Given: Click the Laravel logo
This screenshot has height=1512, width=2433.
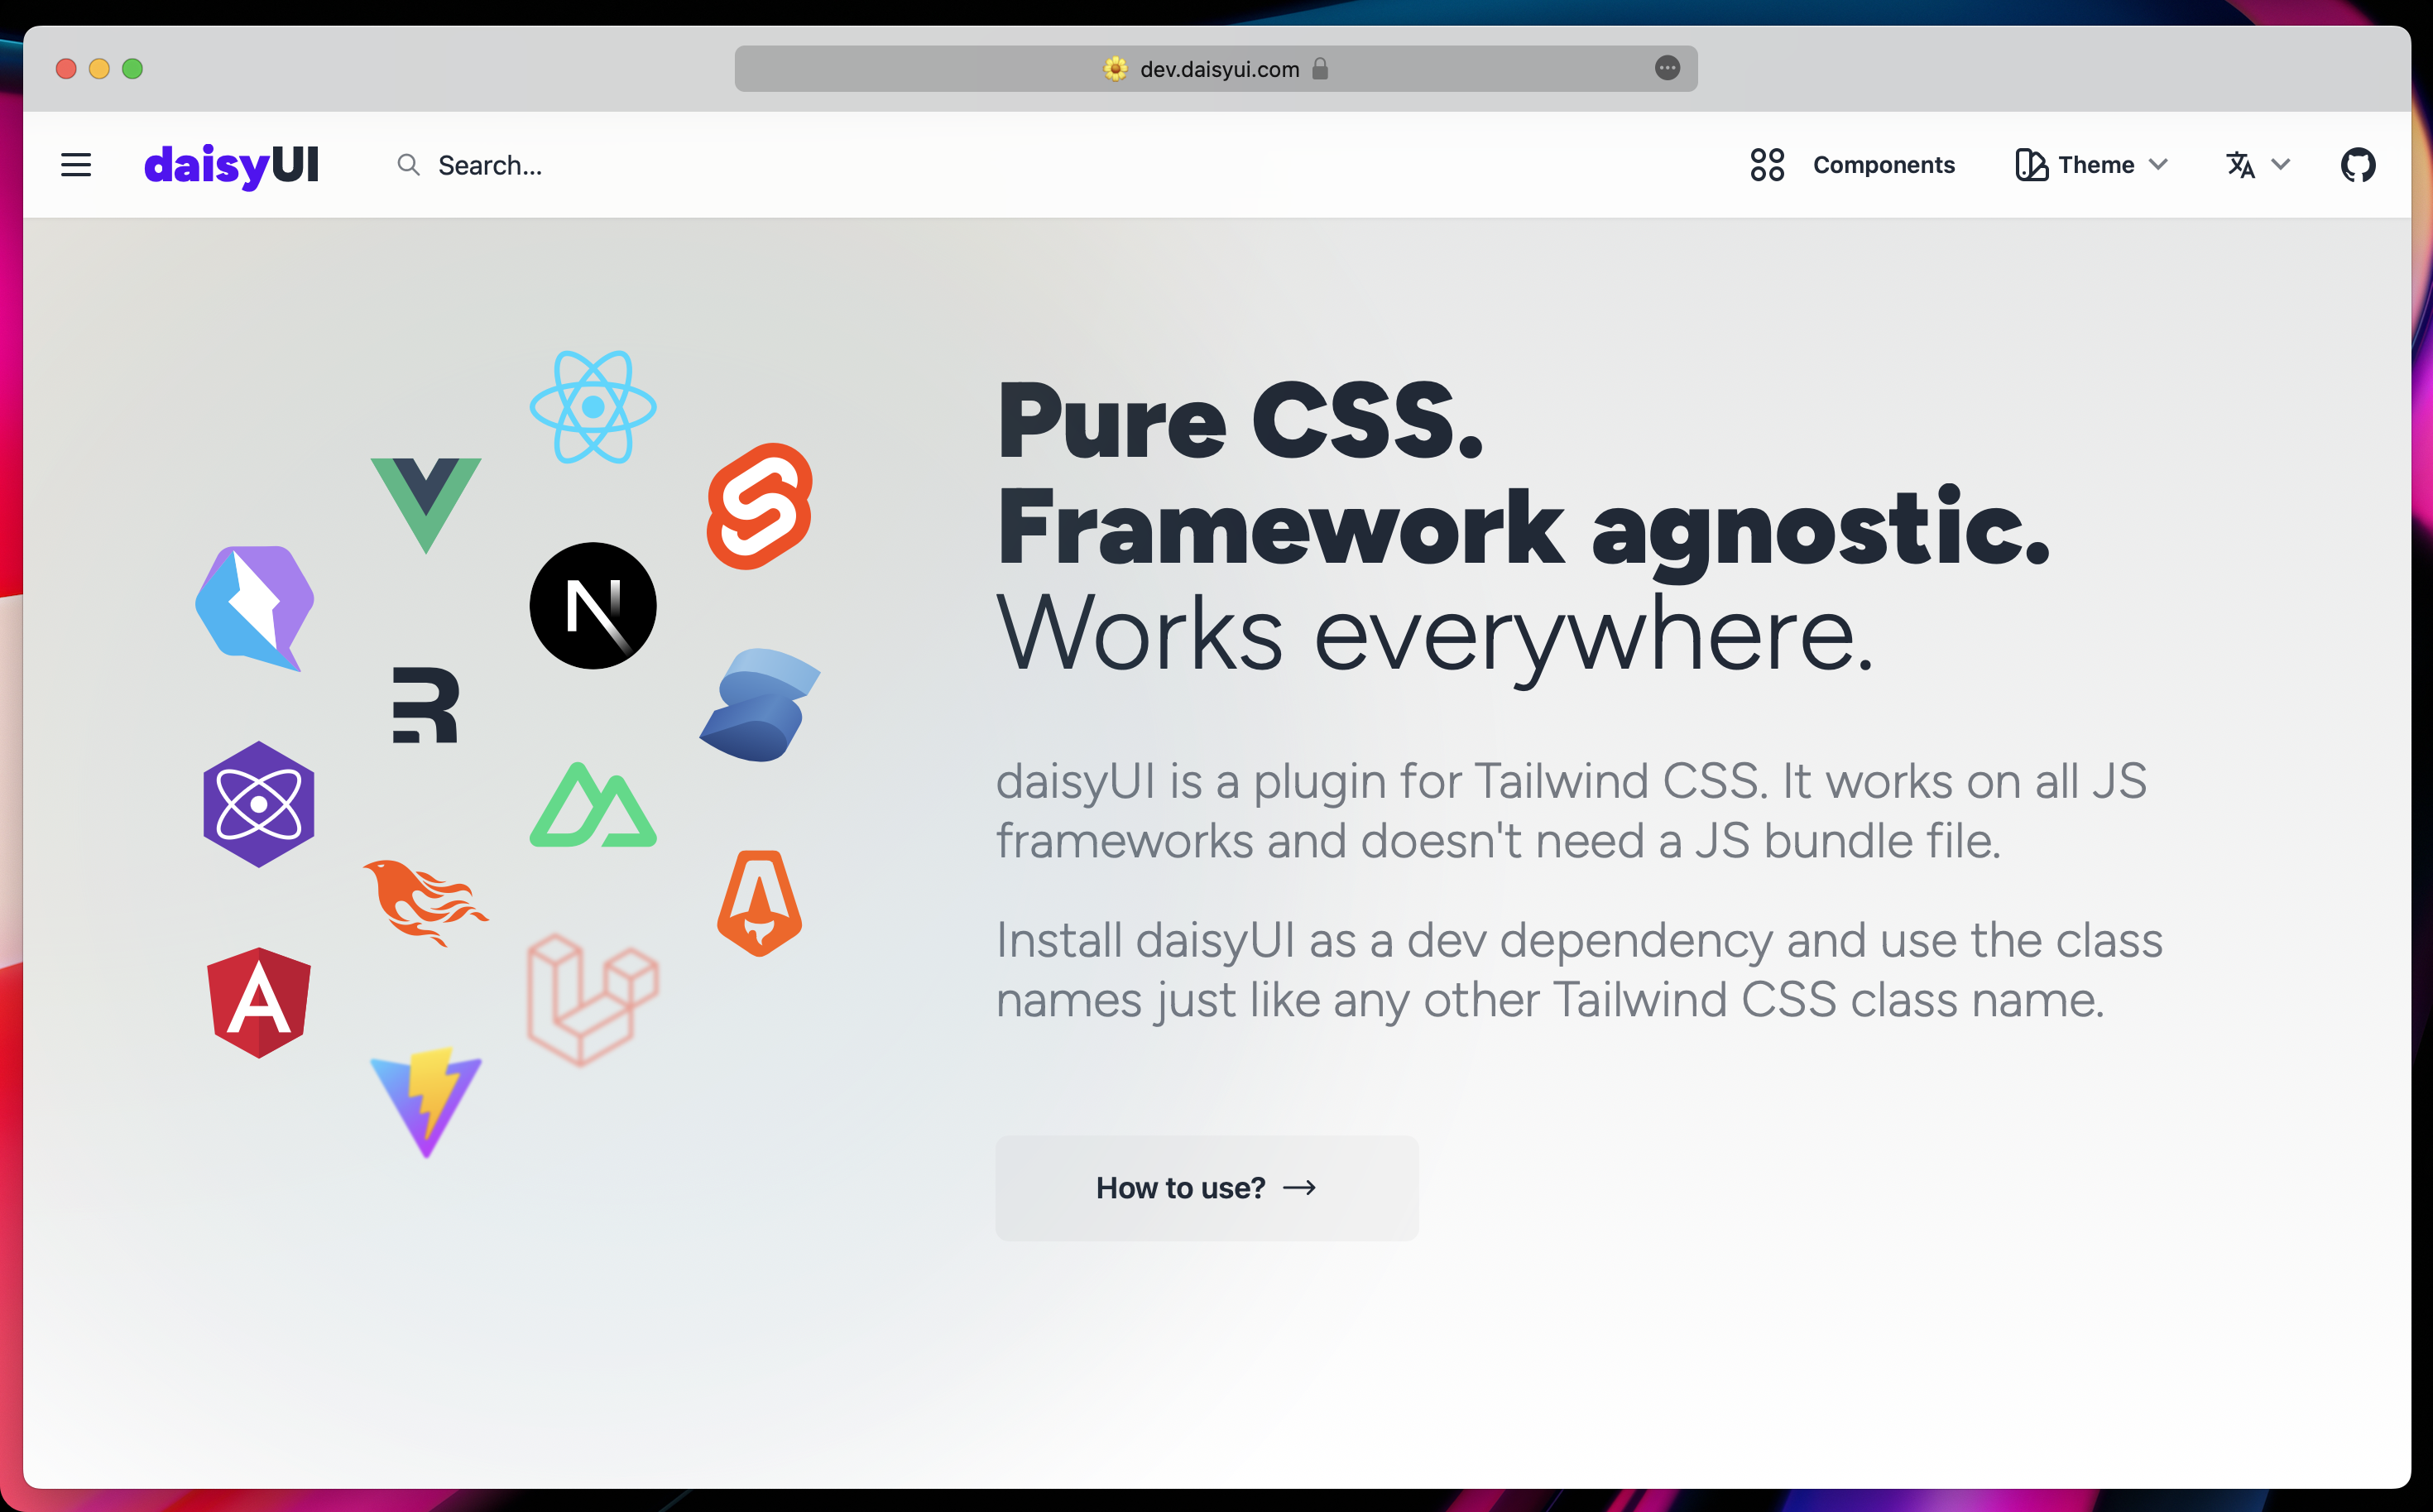Looking at the screenshot, I should [x=593, y=1000].
